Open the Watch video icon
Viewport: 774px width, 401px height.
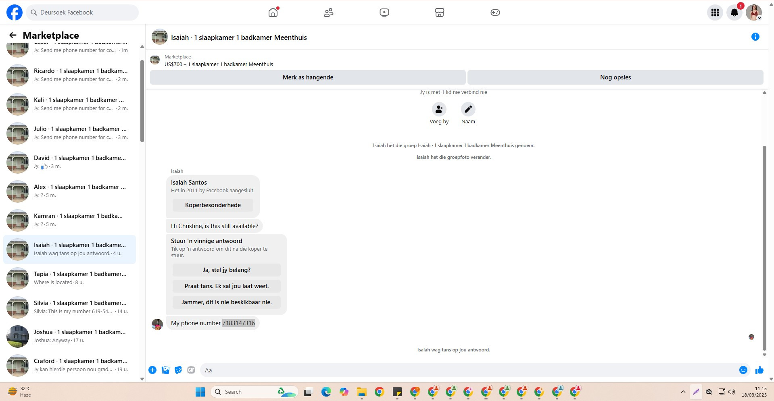384,12
